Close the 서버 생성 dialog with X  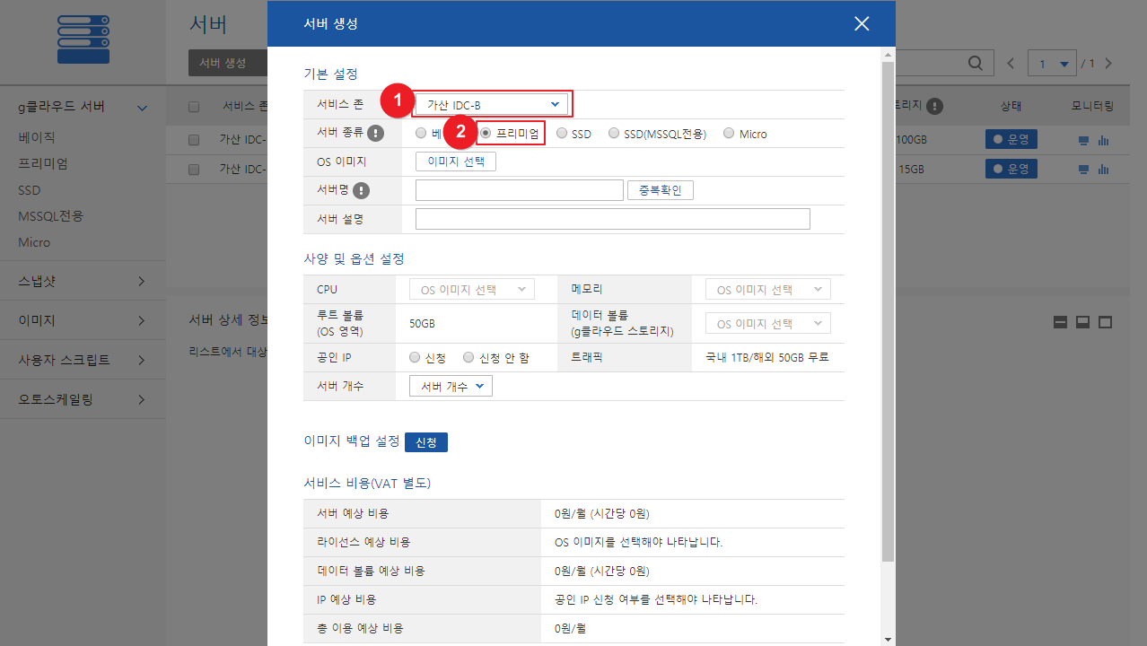coord(862,23)
